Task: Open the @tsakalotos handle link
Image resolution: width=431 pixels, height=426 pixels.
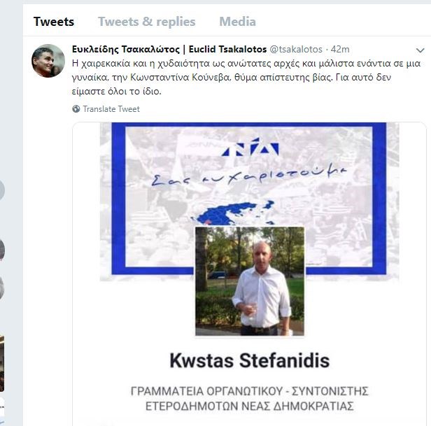Action: click(x=296, y=50)
